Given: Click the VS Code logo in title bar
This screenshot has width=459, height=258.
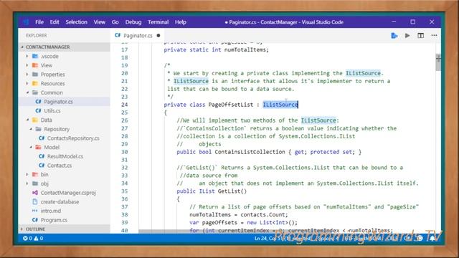Looking at the screenshot, I should [x=26, y=22].
